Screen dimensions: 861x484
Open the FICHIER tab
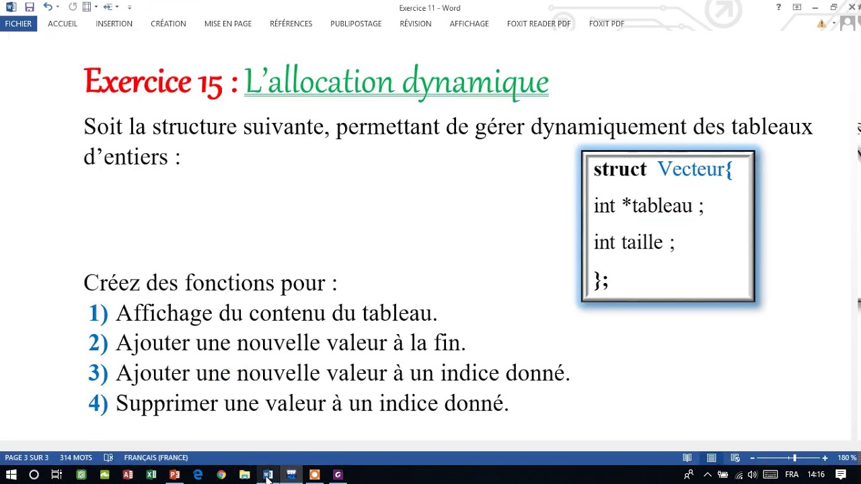18,24
